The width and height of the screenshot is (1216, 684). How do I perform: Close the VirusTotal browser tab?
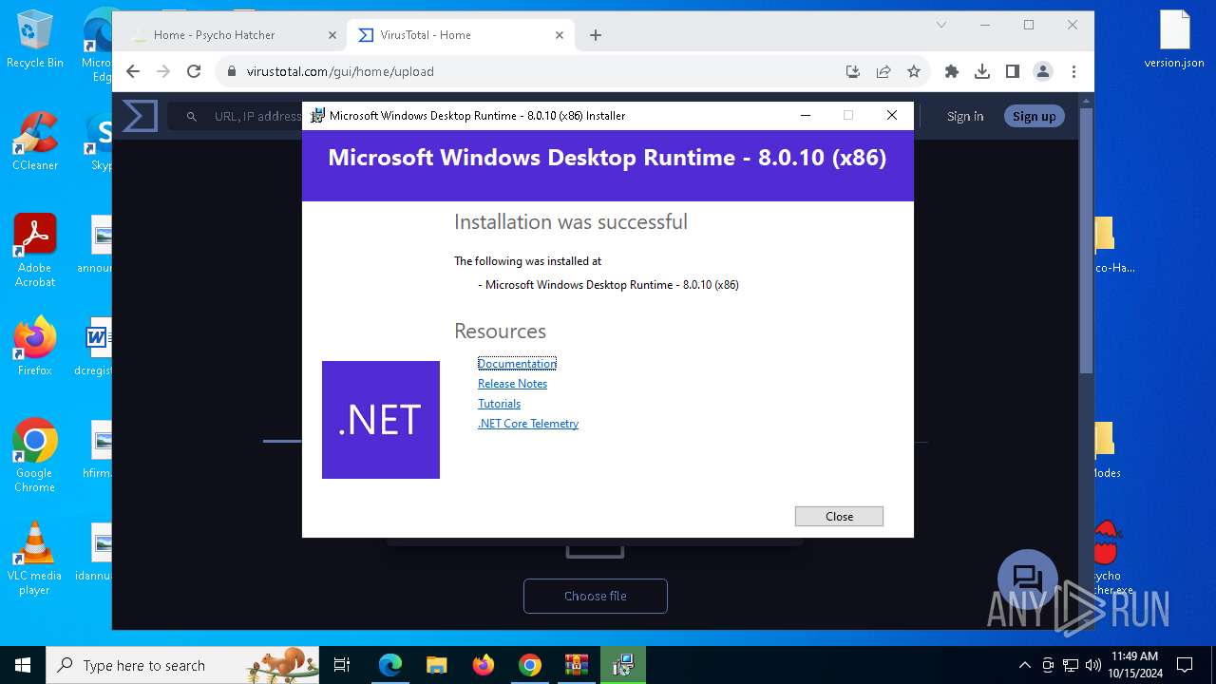tap(560, 35)
